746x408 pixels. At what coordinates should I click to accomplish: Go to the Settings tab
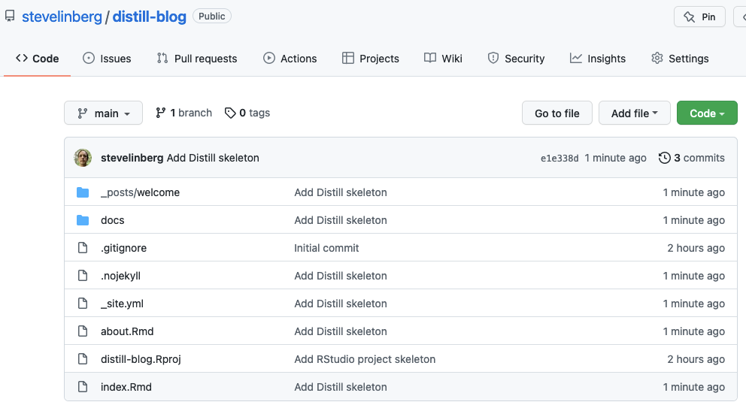point(680,59)
